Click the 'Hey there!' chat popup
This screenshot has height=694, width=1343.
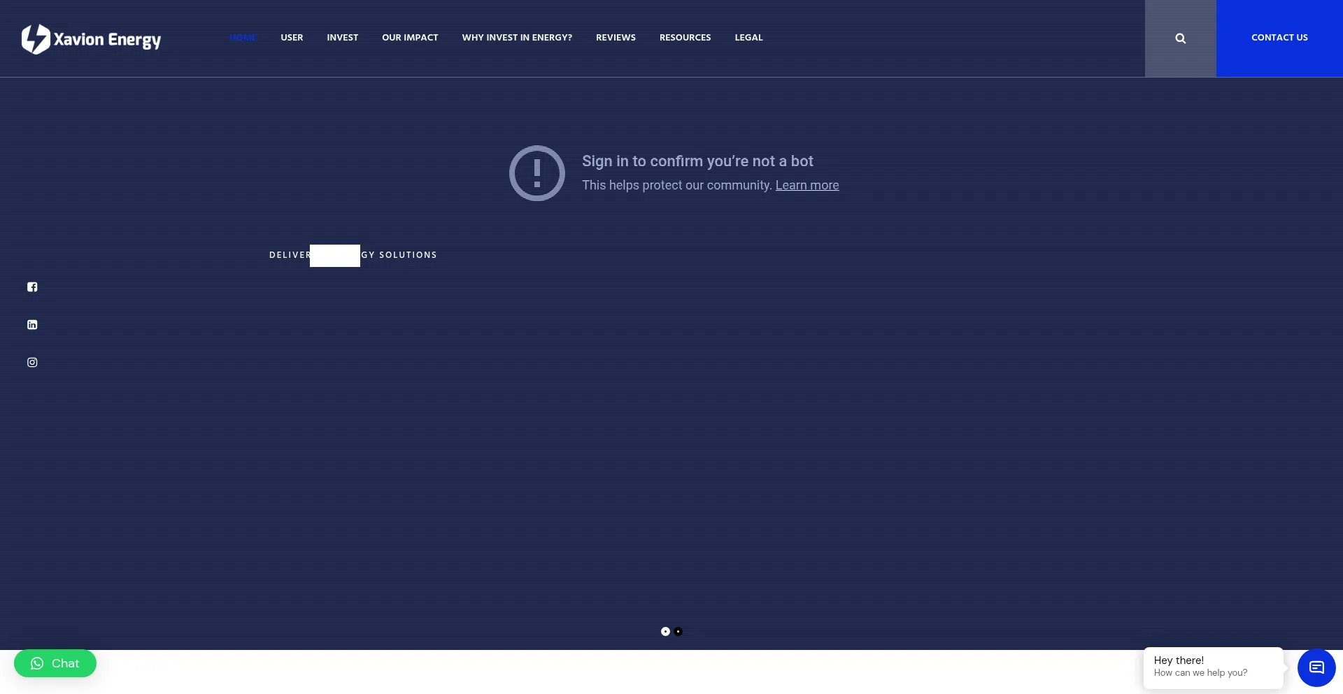(1213, 667)
